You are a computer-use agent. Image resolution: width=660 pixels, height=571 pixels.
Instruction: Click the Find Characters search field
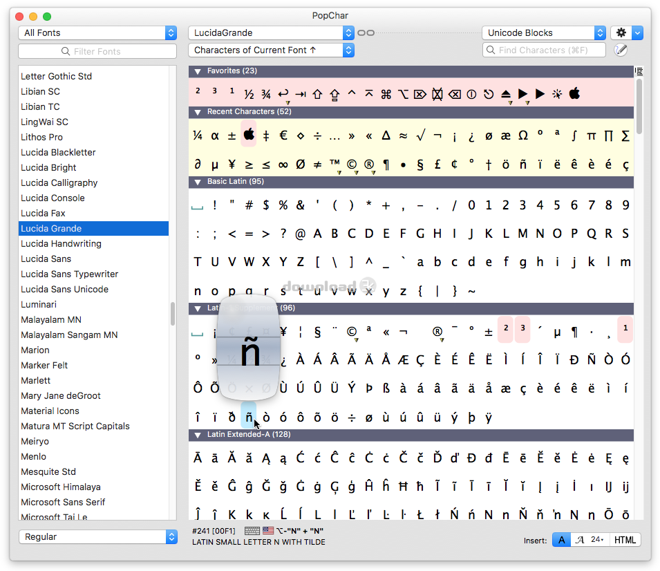544,50
